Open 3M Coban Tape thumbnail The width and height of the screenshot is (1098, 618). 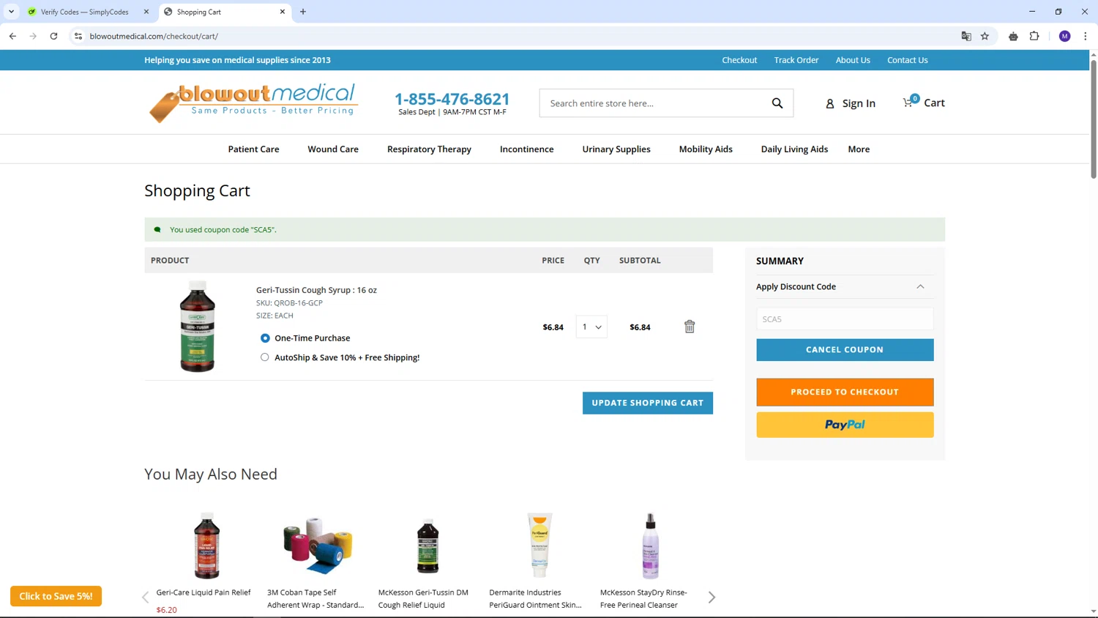click(318, 546)
